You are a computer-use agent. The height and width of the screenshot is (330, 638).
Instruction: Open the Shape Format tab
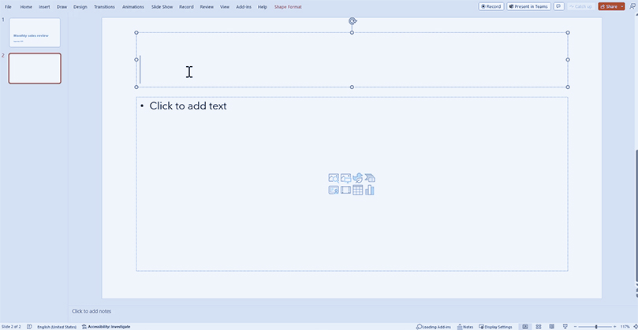coord(288,7)
